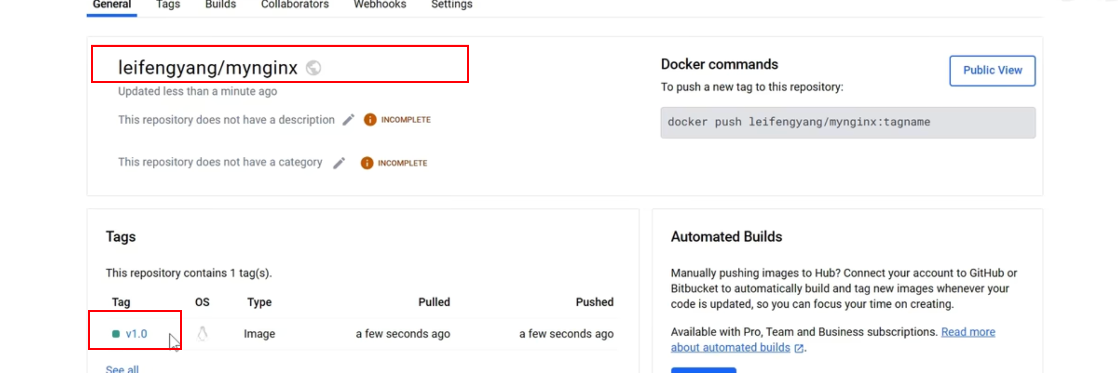Click the Linux penguin OS icon
Screen dimensions: 1118x373
point(202,334)
